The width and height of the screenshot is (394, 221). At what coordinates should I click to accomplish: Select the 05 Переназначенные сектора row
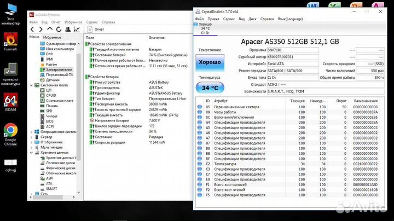click(x=288, y=107)
